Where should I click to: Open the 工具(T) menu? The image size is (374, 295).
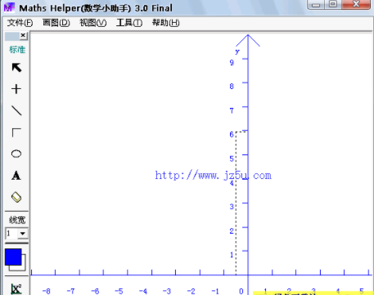coord(129,23)
